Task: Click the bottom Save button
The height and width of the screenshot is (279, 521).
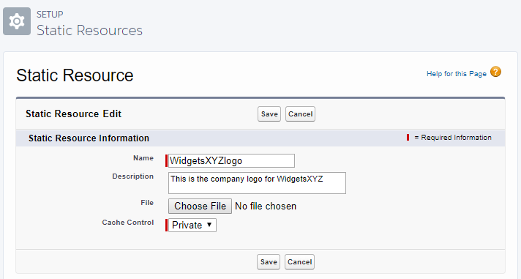Action: pos(269,262)
